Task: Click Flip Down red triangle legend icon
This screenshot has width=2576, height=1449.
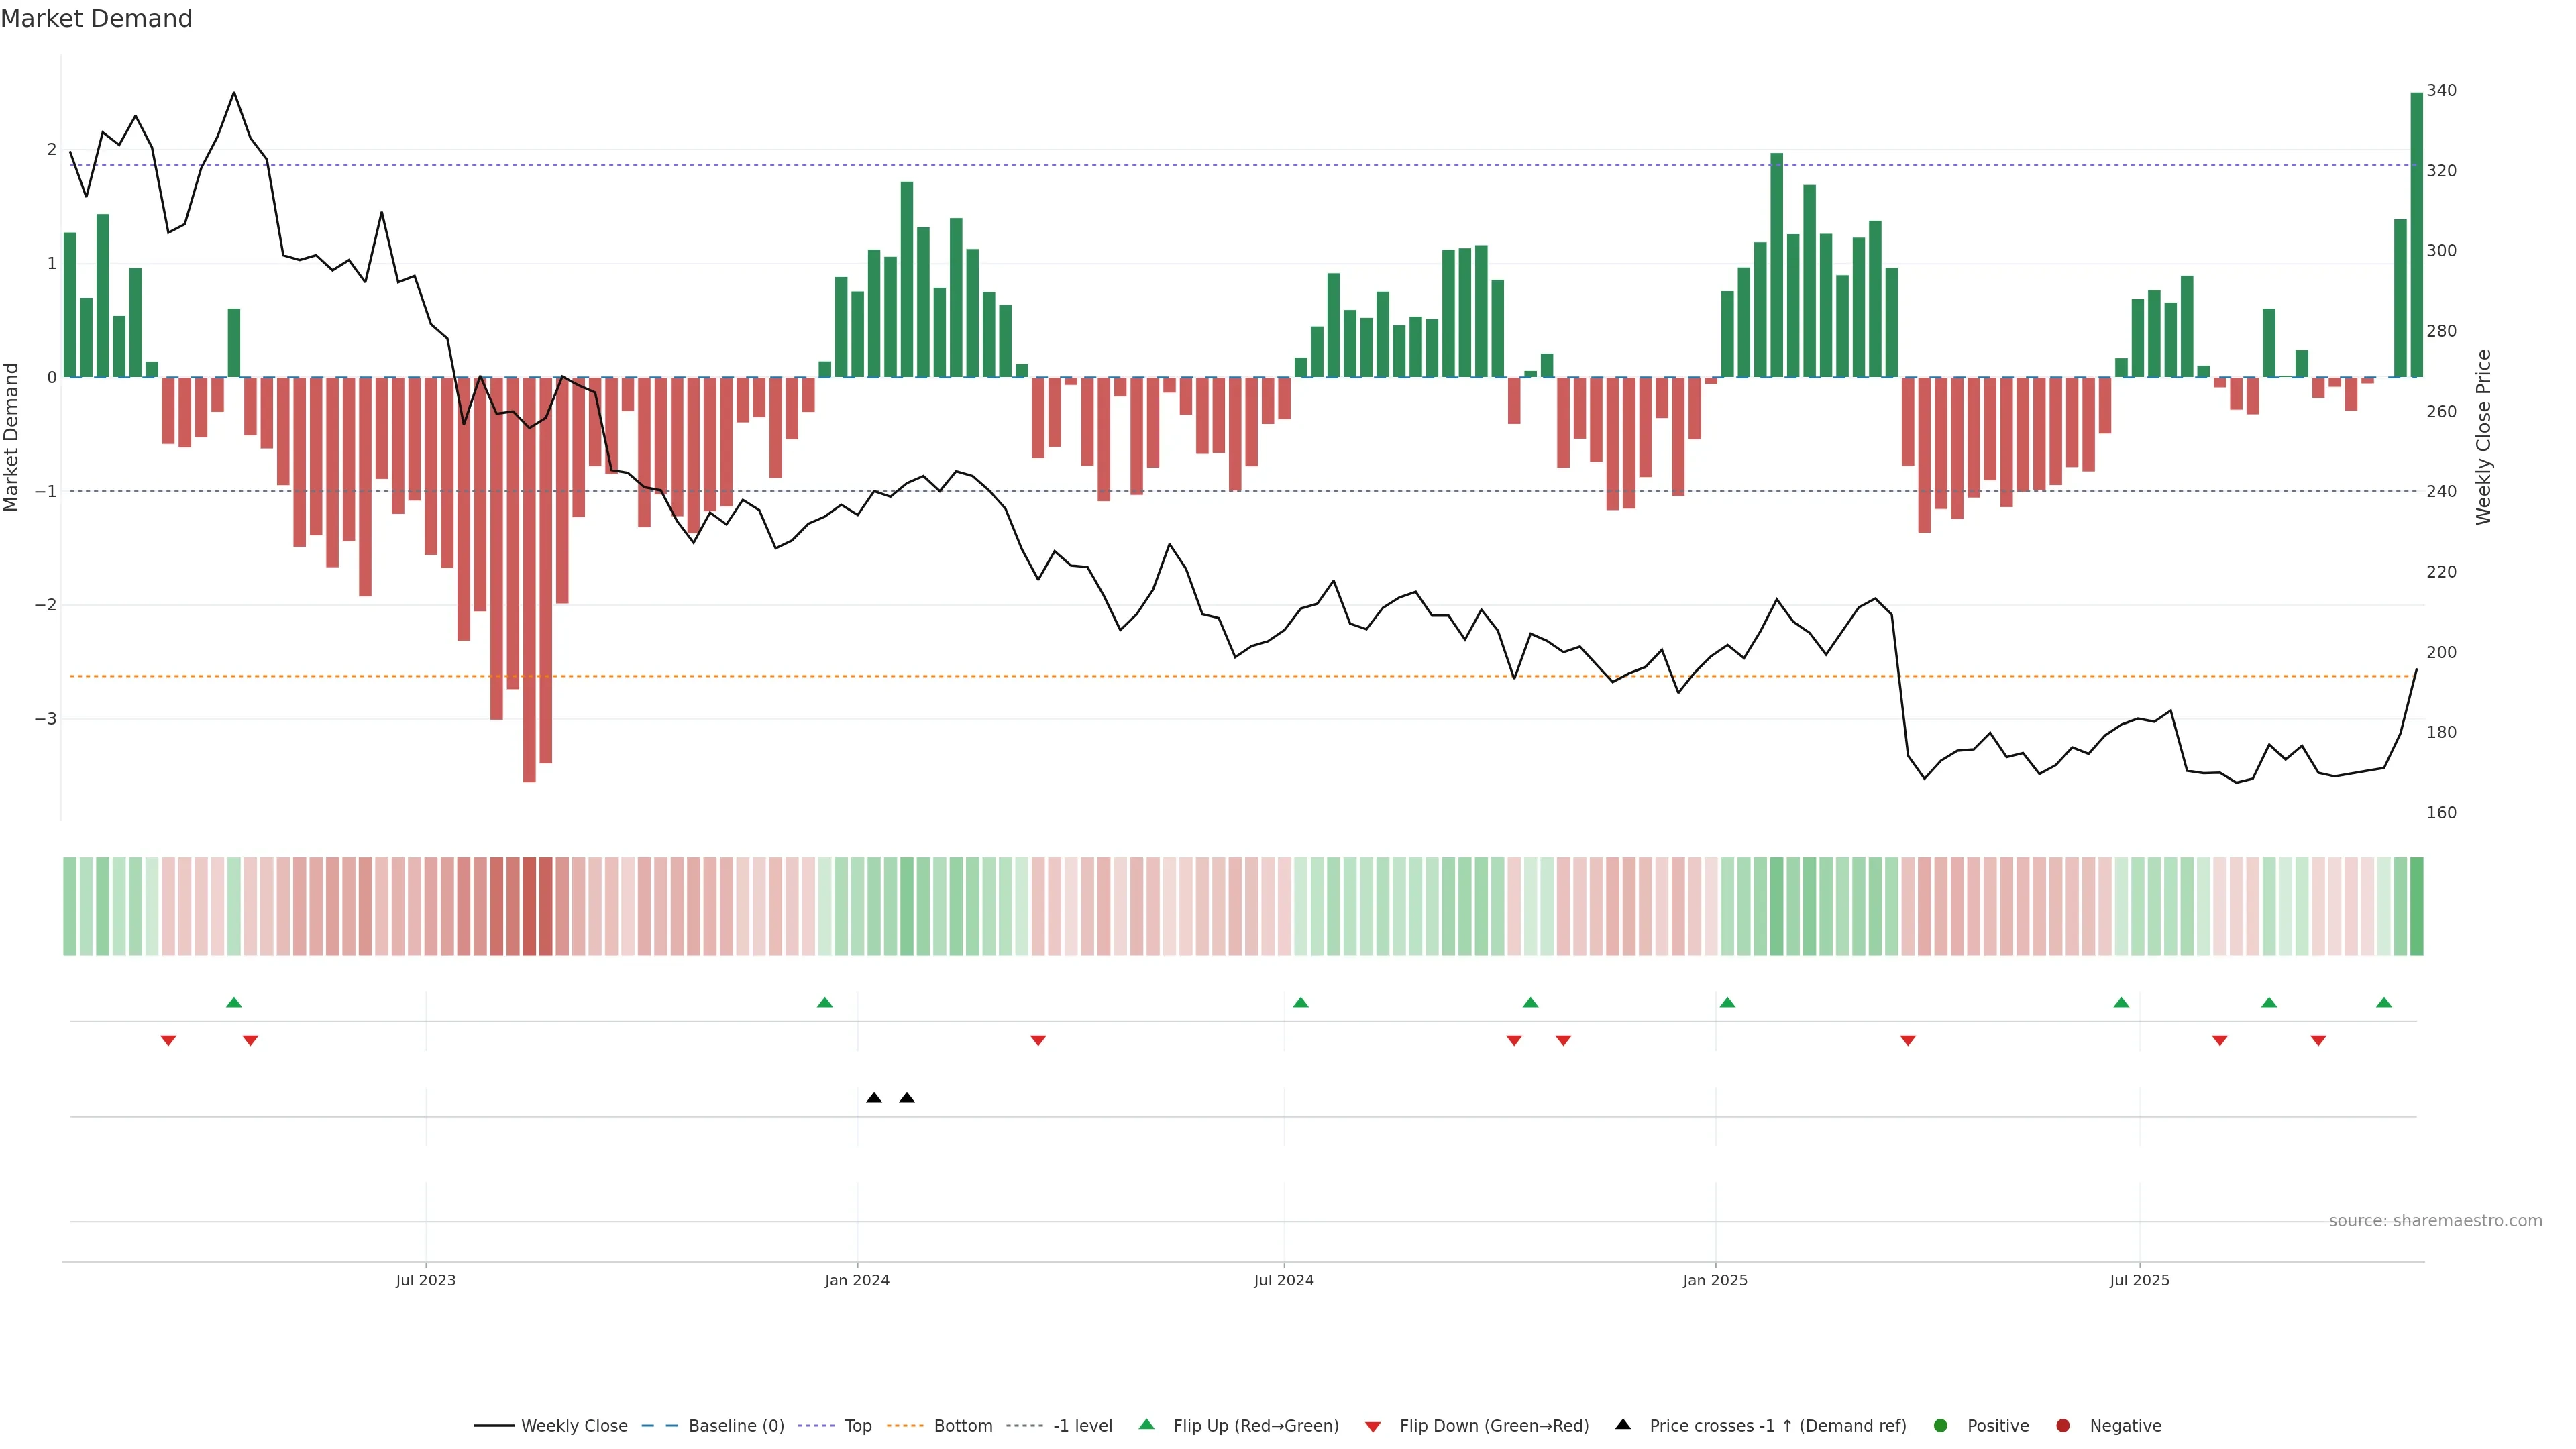Action: (x=1373, y=1427)
